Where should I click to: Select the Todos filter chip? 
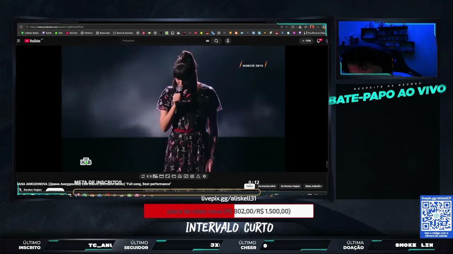(x=250, y=186)
